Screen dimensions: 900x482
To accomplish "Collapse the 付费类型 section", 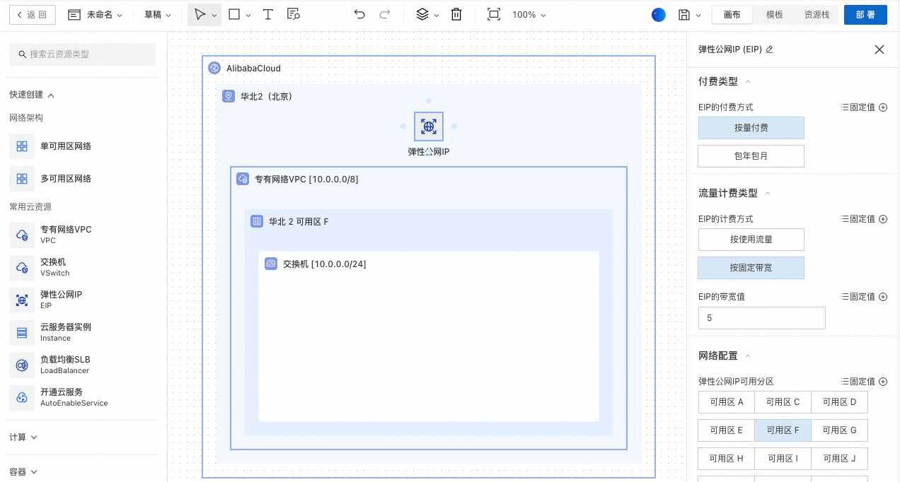I will pos(748,82).
